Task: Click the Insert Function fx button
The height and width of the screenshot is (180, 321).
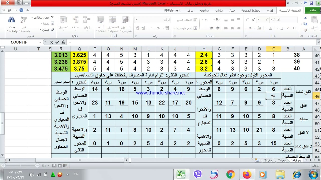Action: pos(63,42)
